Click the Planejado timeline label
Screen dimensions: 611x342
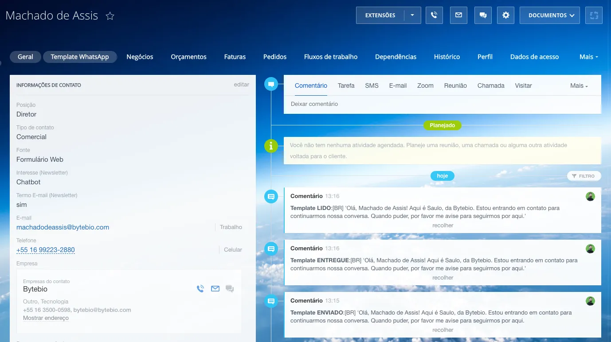pyautogui.click(x=443, y=125)
